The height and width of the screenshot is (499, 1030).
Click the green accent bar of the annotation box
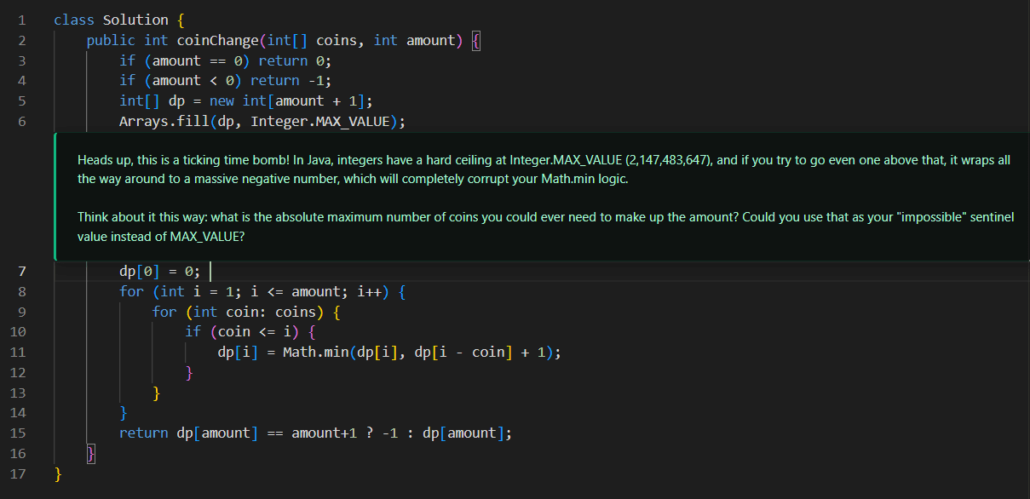56,196
